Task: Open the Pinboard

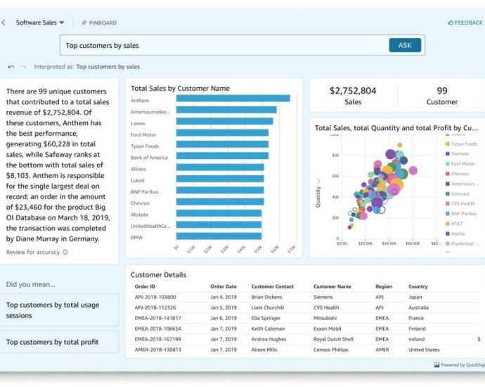Action: 99,23
